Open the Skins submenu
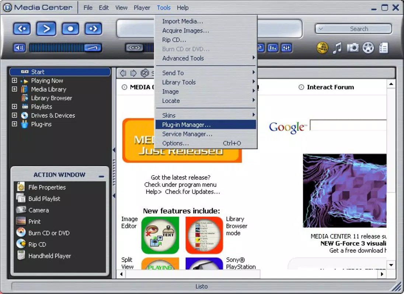The height and width of the screenshot is (294, 404). pyautogui.click(x=206, y=115)
